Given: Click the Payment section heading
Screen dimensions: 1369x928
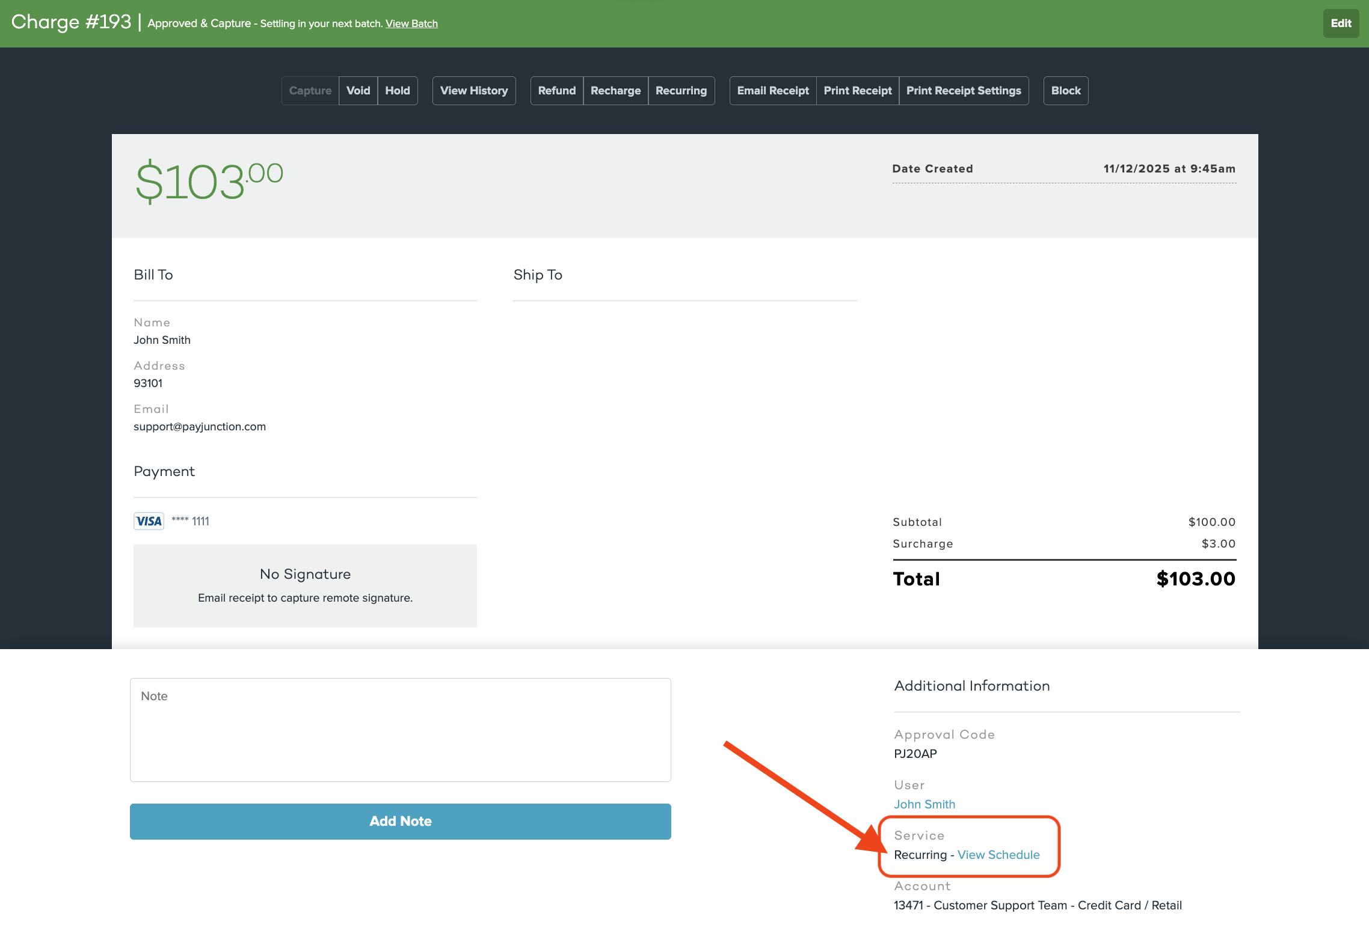Looking at the screenshot, I should pyautogui.click(x=164, y=472).
